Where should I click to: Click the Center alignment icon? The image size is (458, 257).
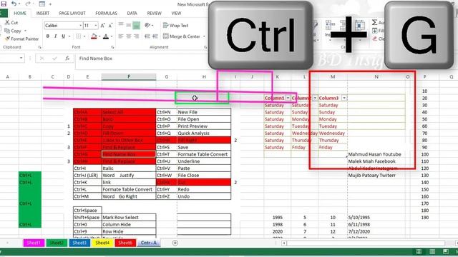(129, 36)
